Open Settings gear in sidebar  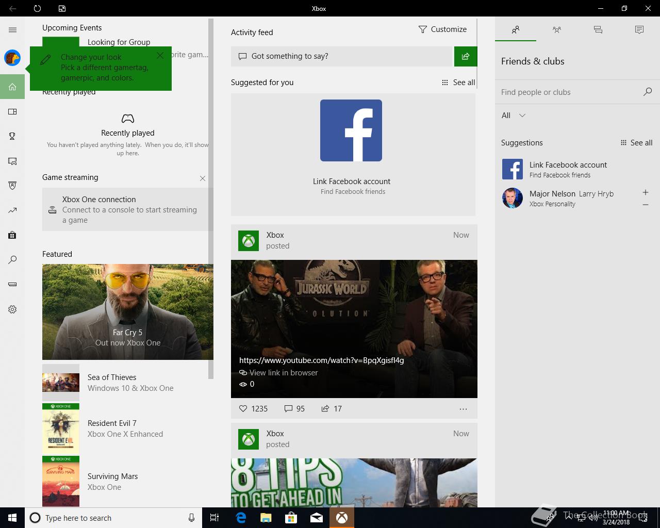coord(12,309)
